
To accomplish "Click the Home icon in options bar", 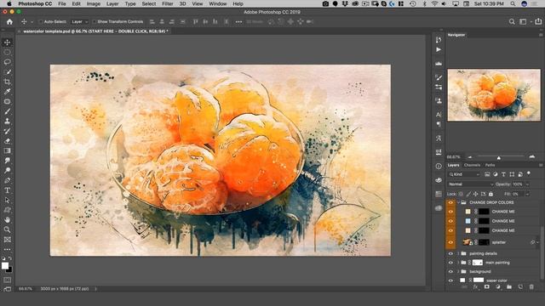I will point(9,21).
